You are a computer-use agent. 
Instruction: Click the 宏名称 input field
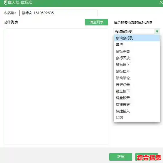pyautogui.click(x=58, y=13)
